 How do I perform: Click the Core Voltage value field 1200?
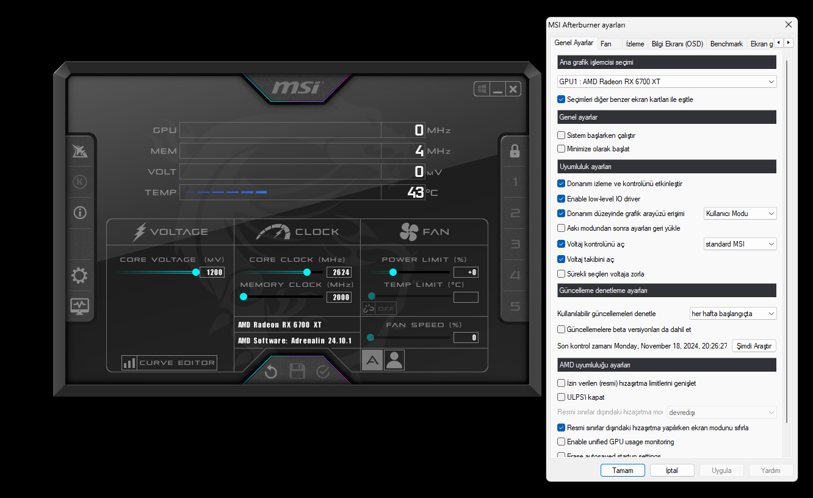coord(212,272)
